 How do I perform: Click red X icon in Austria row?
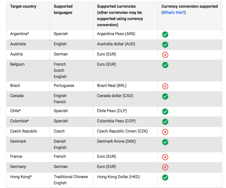click(x=165, y=55)
